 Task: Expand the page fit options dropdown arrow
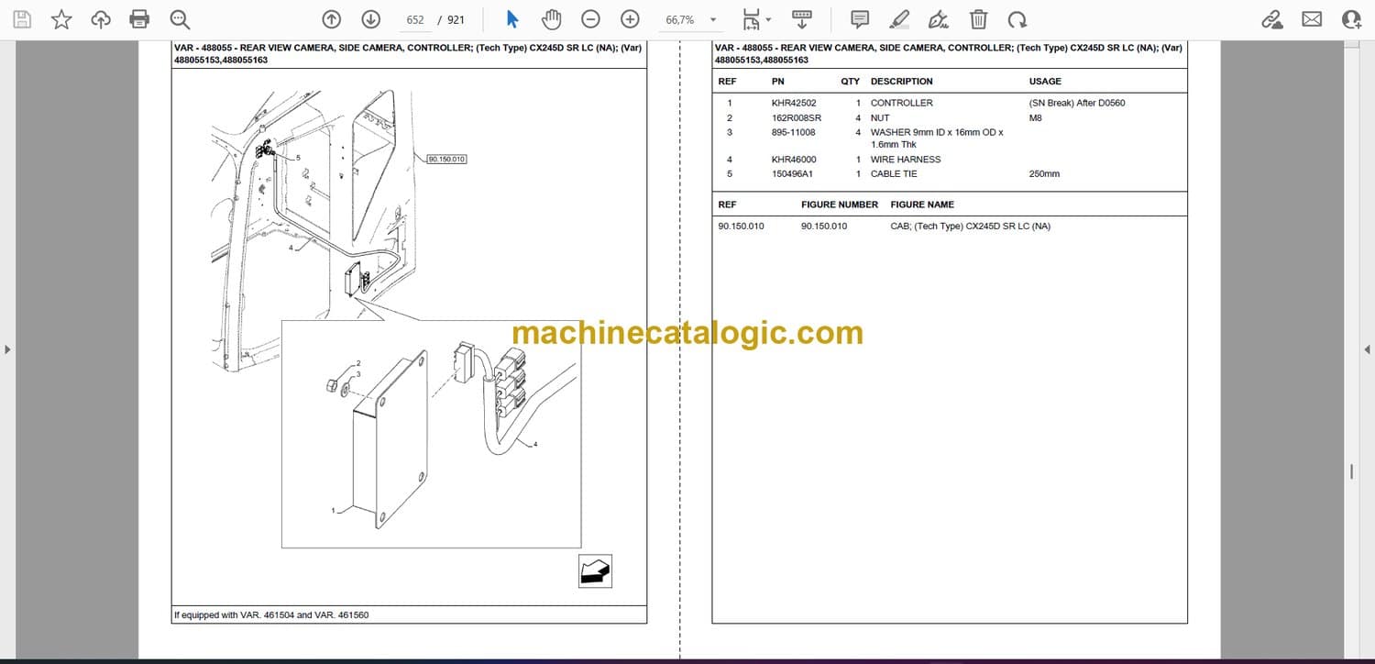tap(768, 19)
